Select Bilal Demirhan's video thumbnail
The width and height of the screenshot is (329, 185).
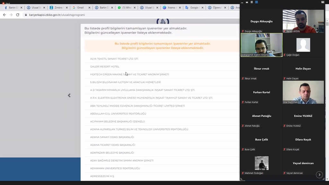pos(303,92)
